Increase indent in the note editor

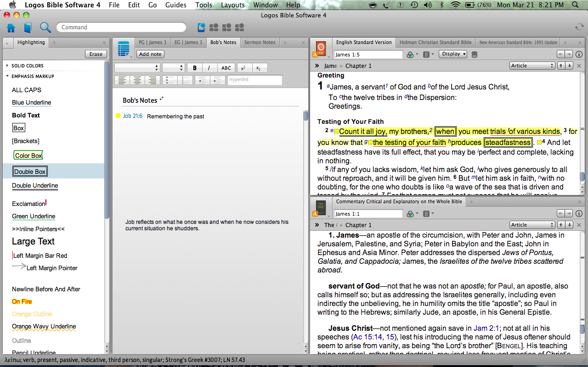[x=217, y=80]
